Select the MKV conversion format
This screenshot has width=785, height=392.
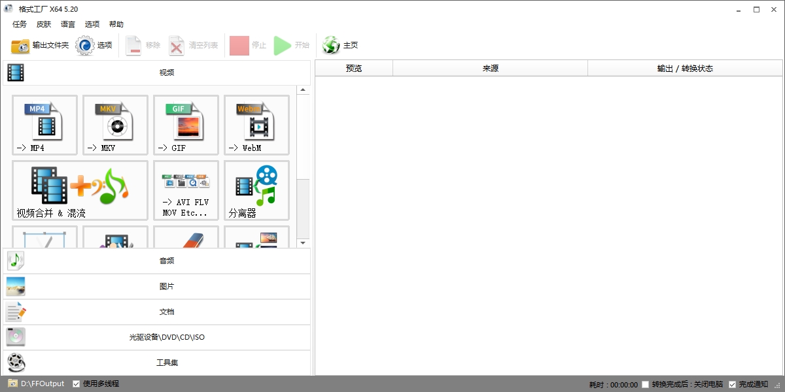(115, 125)
